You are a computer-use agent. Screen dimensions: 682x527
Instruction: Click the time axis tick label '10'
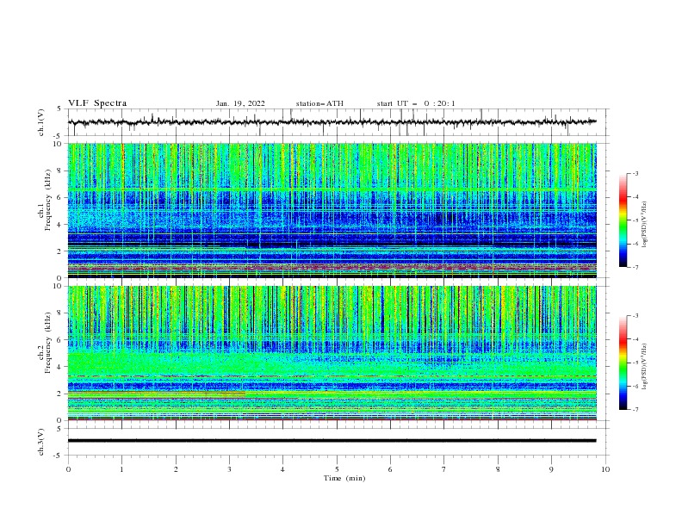(x=605, y=469)
